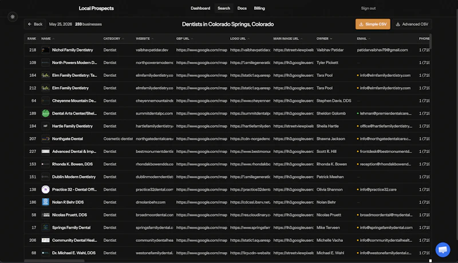Click Rhonda K. Bowen, DDS logo
Screen dimensions: 458x263
tap(46, 164)
